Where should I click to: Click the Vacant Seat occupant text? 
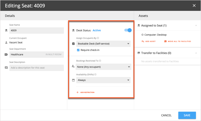point(16,42)
